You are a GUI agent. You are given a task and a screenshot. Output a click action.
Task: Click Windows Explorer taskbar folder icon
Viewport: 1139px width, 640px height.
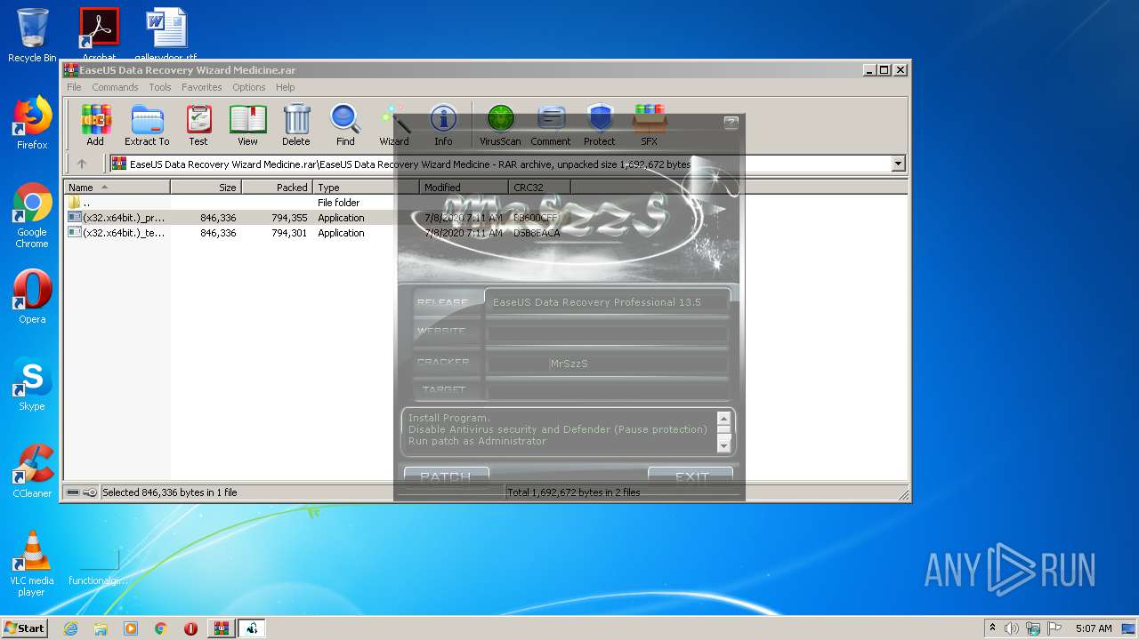tap(101, 628)
